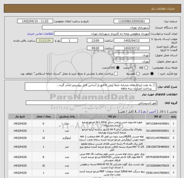Click the ایجاد کننده درخواست field
This screenshot has height=178, width=184.
point(102,34)
